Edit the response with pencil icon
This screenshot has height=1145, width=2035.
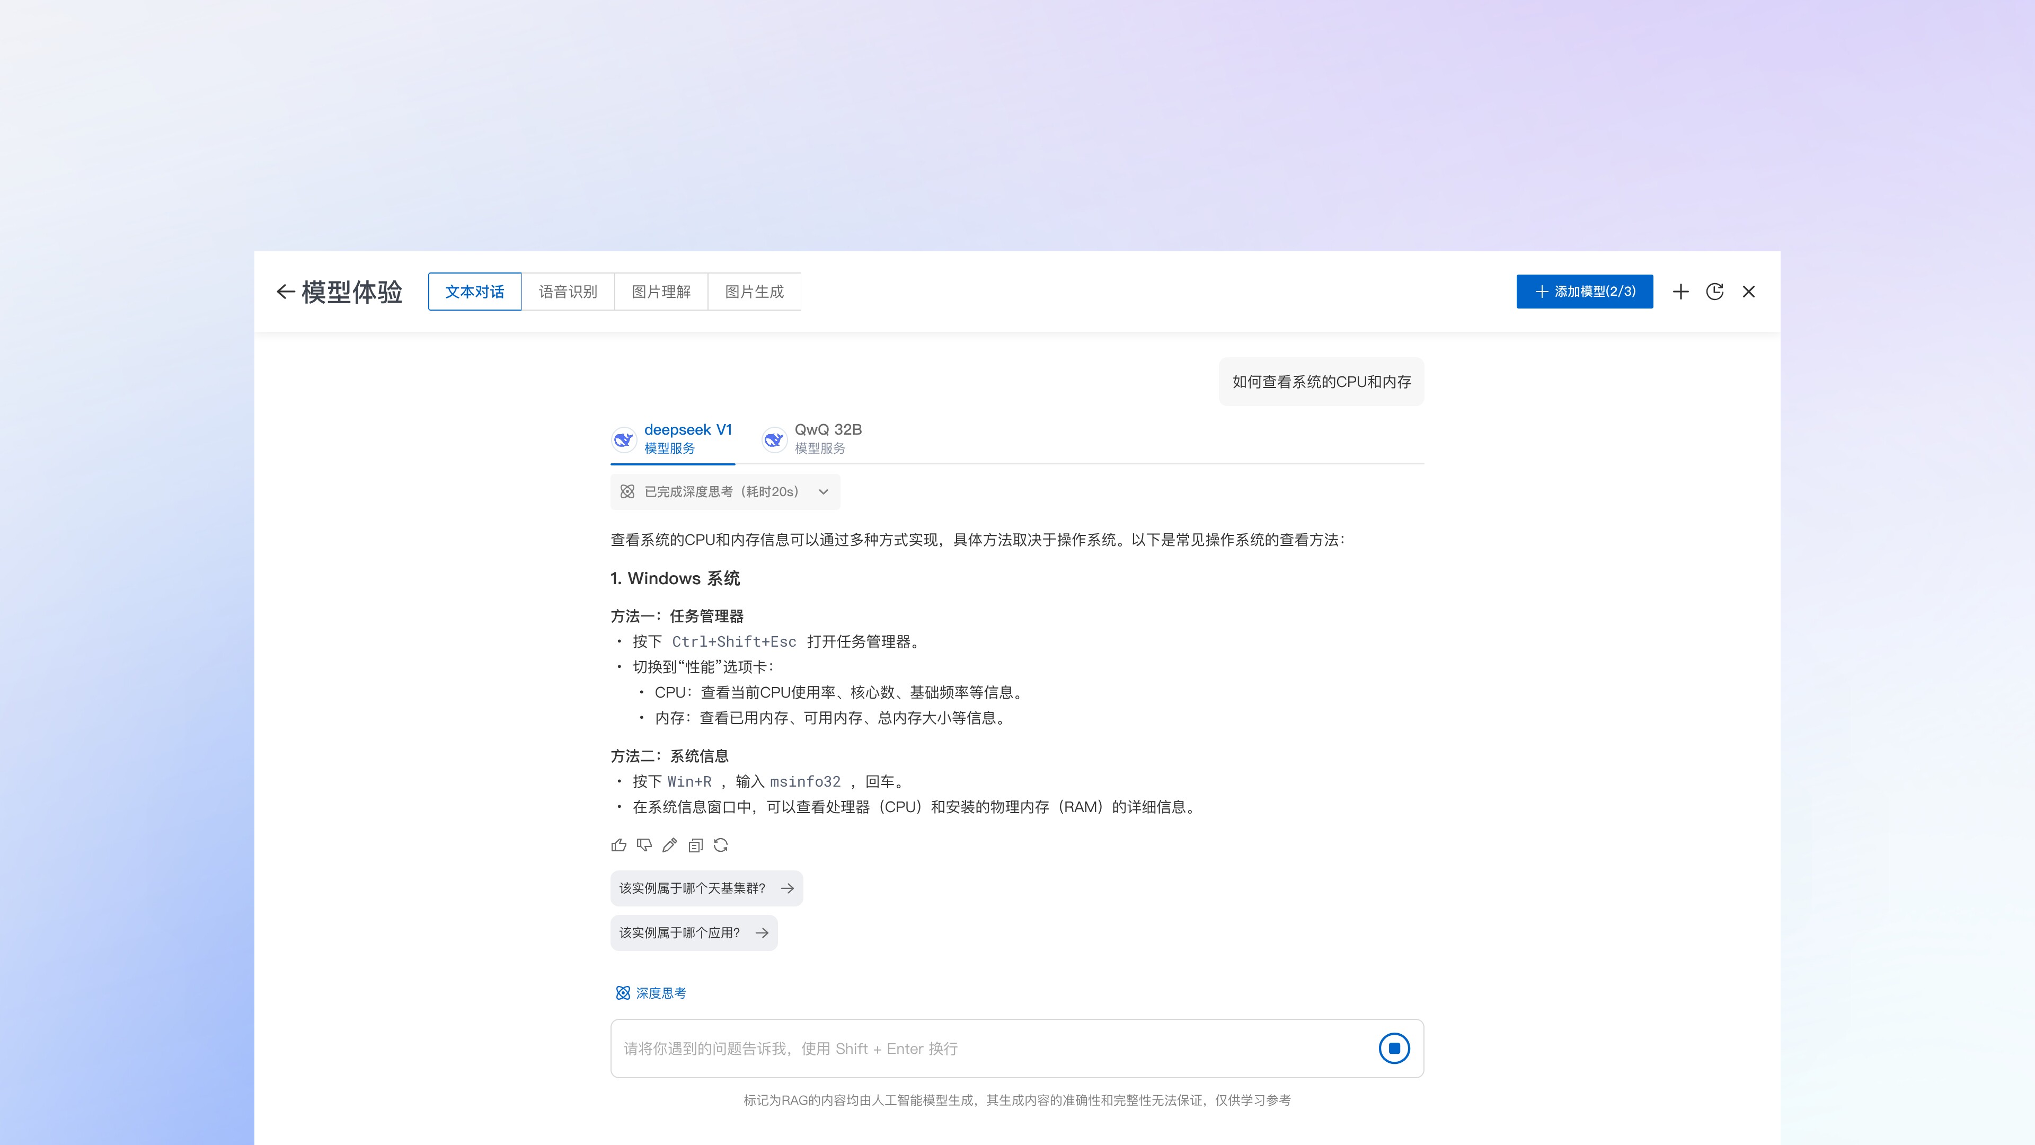tap(670, 845)
